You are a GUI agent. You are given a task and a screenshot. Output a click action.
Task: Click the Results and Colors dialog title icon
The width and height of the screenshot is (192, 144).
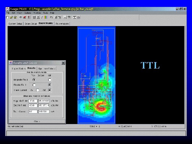11,63
